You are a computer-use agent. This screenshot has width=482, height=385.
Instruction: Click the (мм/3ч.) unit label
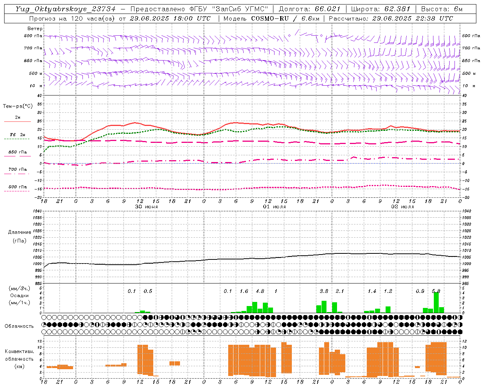(20, 289)
